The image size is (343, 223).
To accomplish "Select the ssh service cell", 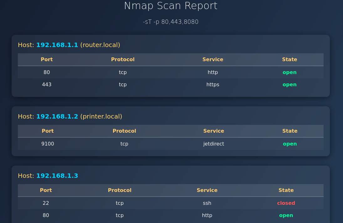I will (x=207, y=203).
